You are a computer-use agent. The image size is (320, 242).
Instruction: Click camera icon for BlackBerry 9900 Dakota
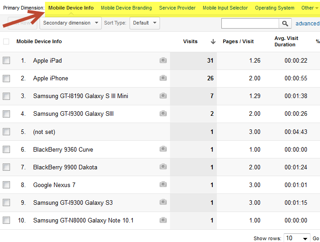[163, 167]
